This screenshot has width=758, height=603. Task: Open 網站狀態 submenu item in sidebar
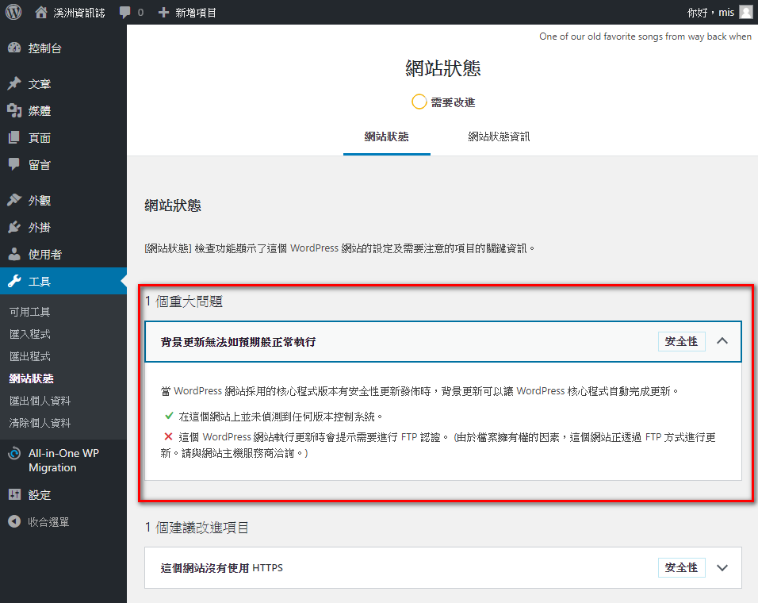click(32, 378)
